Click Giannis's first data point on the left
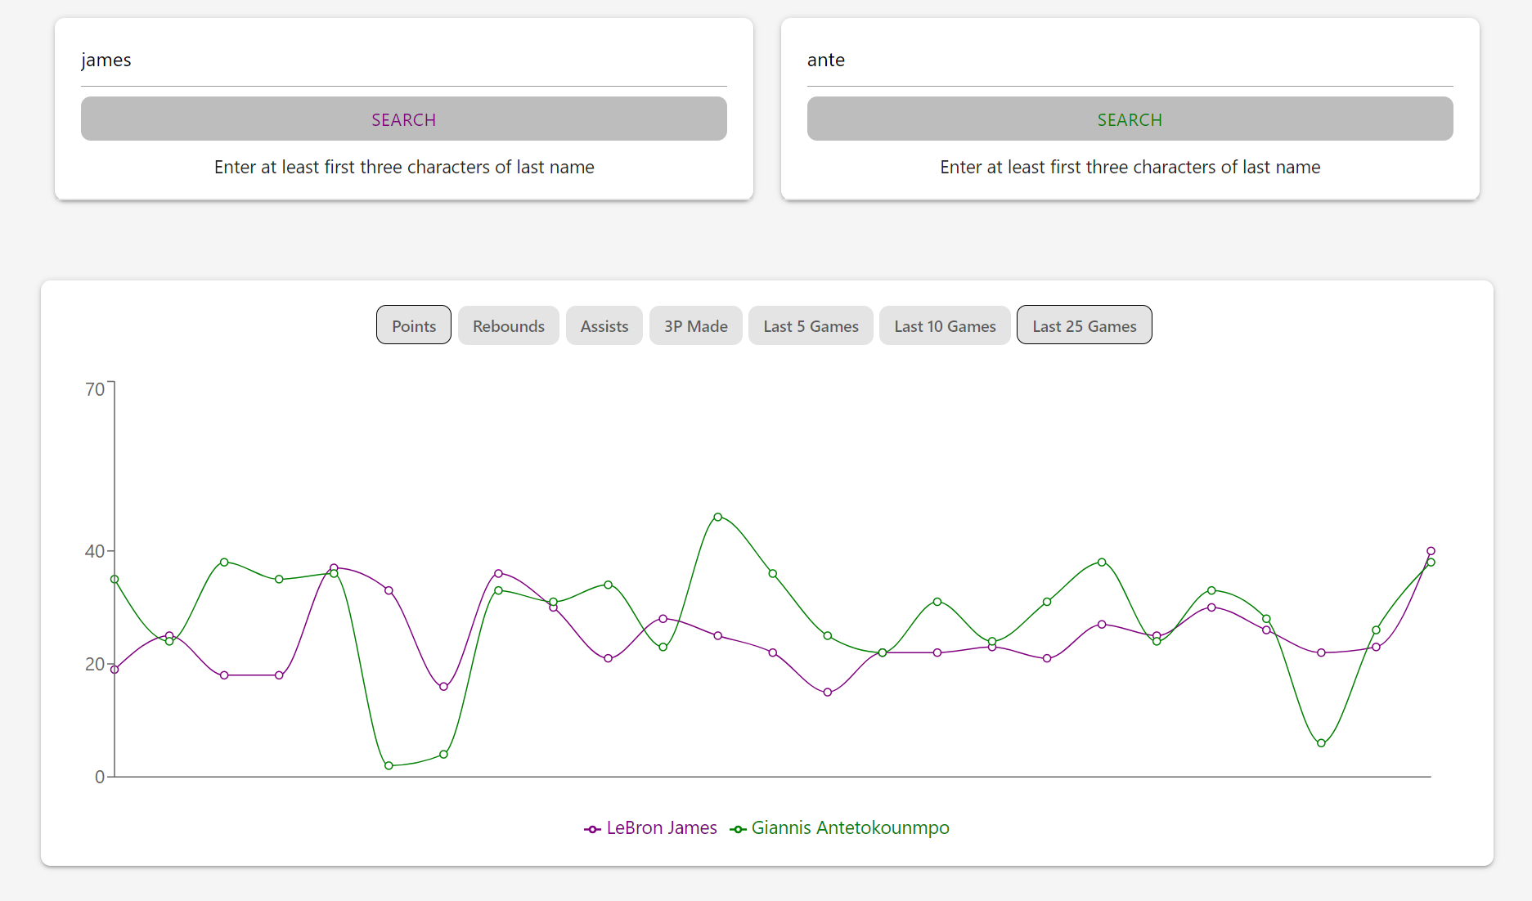This screenshot has width=1532, height=901. (115, 579)
